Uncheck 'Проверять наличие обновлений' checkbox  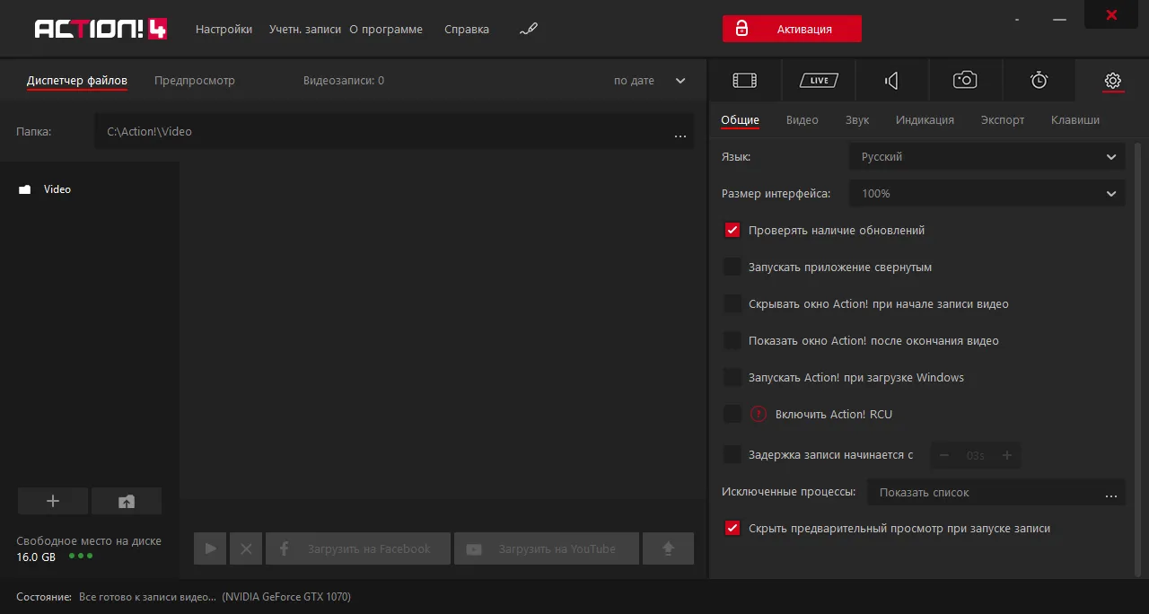[x=732, y=230]
